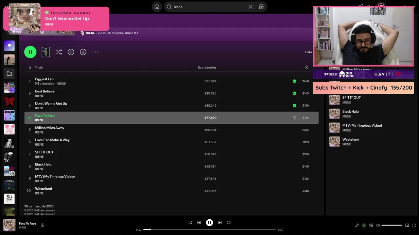
Task: Open IRENE artist link under Biggest Fan videoclip
Action: point(62,84)
